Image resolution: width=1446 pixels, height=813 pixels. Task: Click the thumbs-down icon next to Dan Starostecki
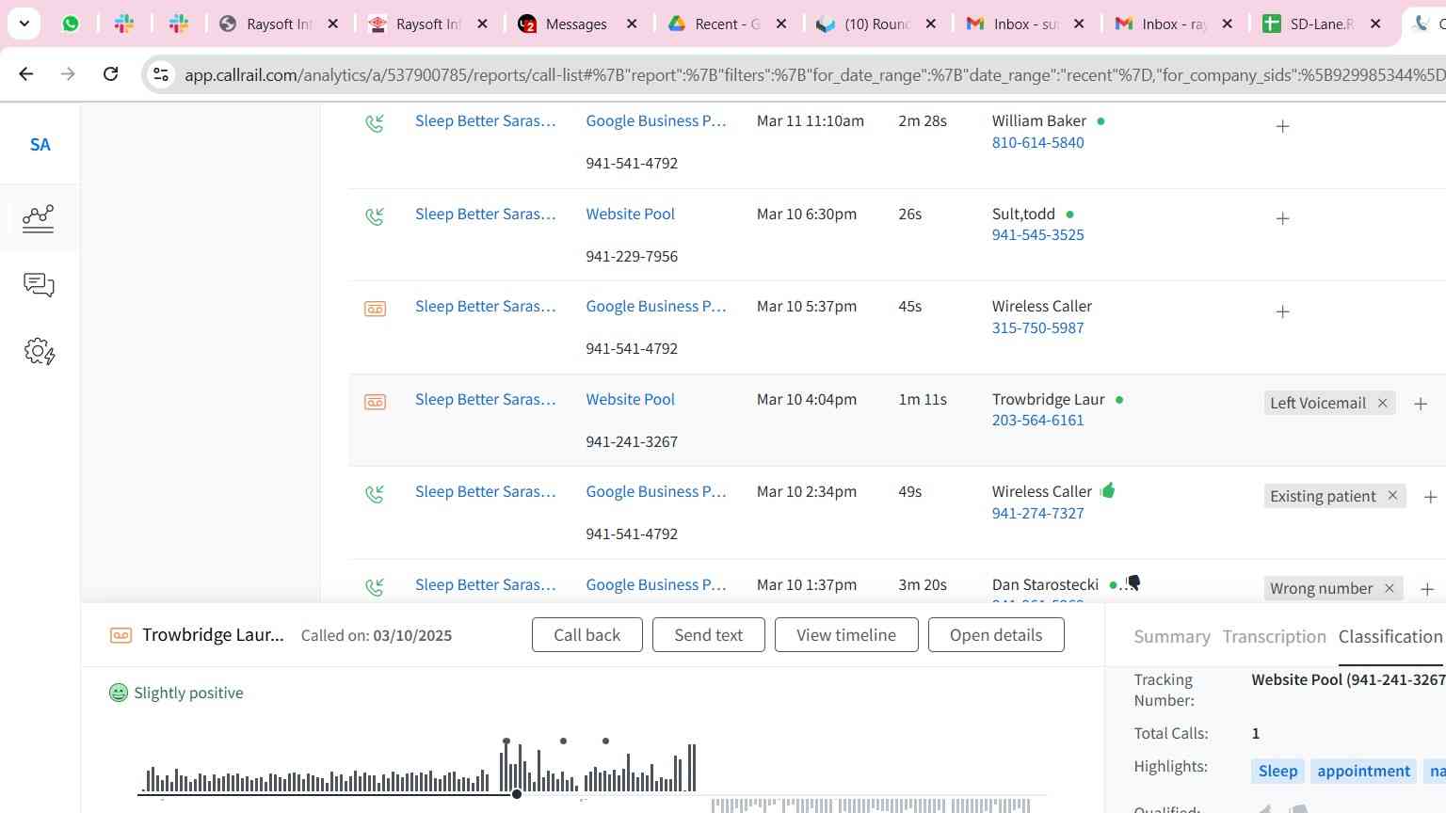pyautogui.click(x=1133, y=583)
